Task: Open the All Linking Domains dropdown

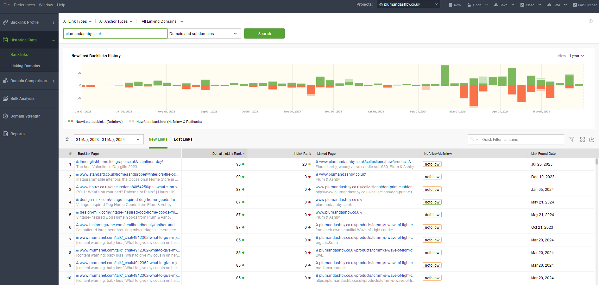Action: [x=162, y=21]
